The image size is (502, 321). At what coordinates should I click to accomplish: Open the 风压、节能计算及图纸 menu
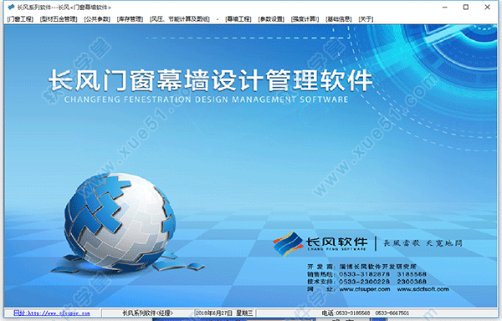click(180, 19)
